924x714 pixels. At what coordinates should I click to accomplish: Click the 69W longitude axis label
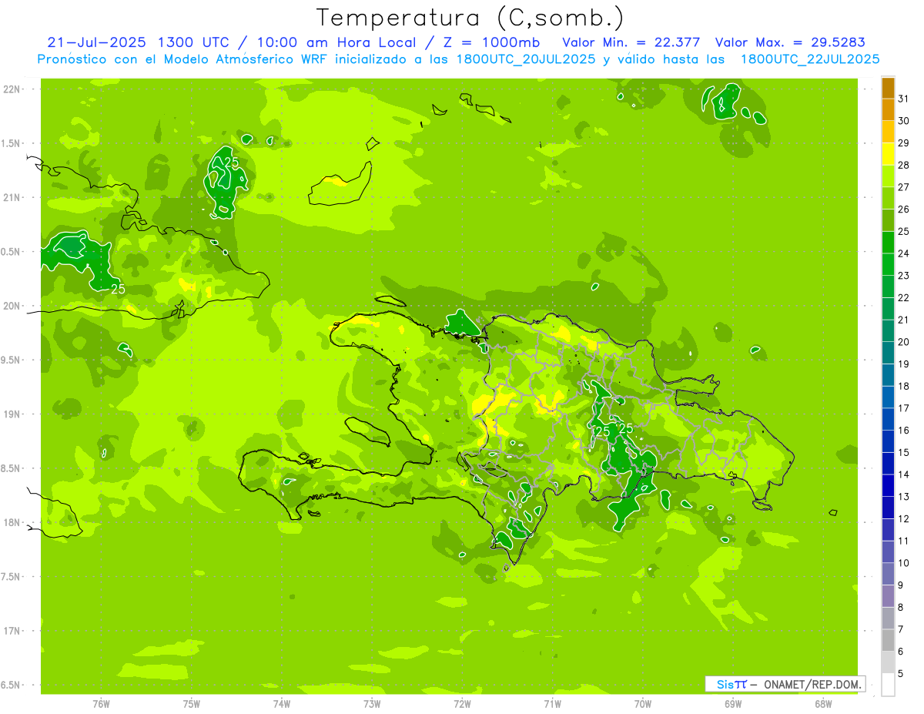[x=733, y=704]
